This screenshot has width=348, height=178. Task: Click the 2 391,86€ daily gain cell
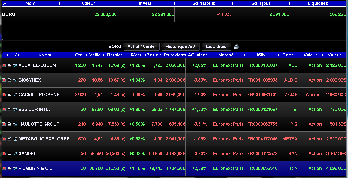tap(261, 14)
